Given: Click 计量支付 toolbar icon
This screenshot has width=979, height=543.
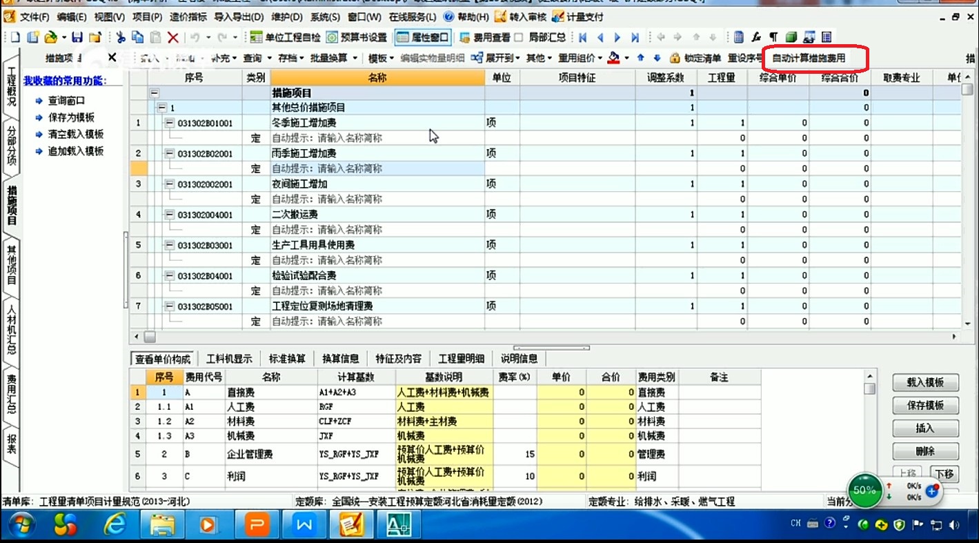Looking at the screenshot, I should (577, 17).
